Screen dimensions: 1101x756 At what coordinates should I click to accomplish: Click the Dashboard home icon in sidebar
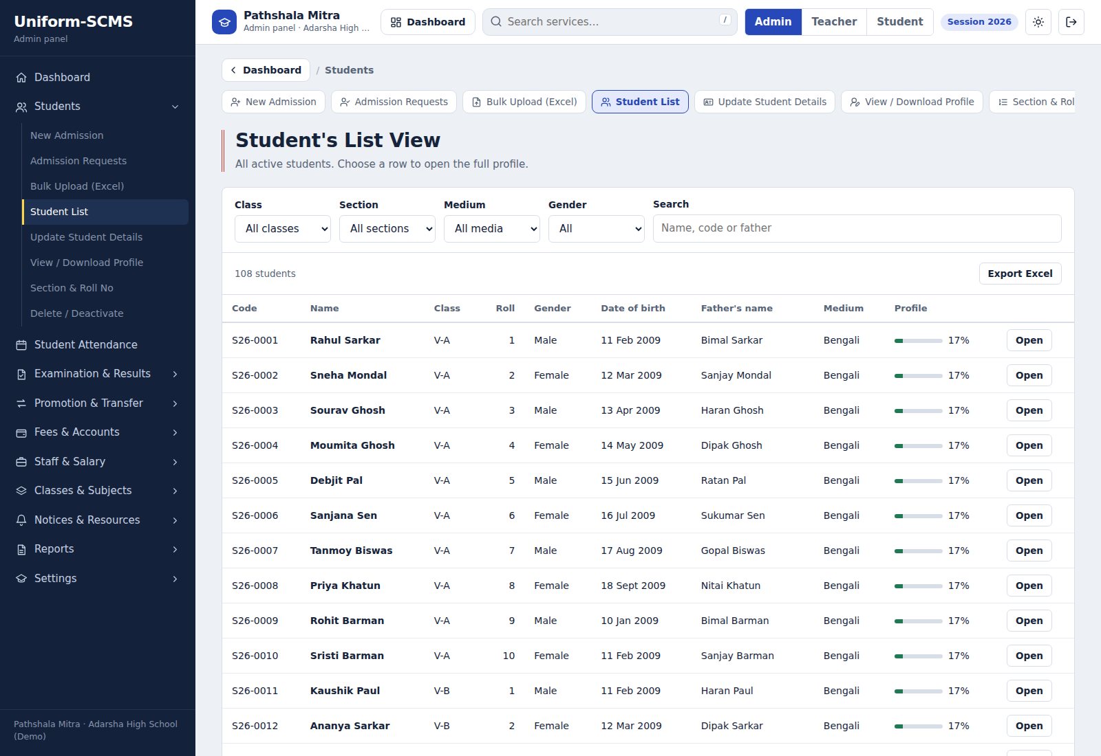tap(21, 78)
